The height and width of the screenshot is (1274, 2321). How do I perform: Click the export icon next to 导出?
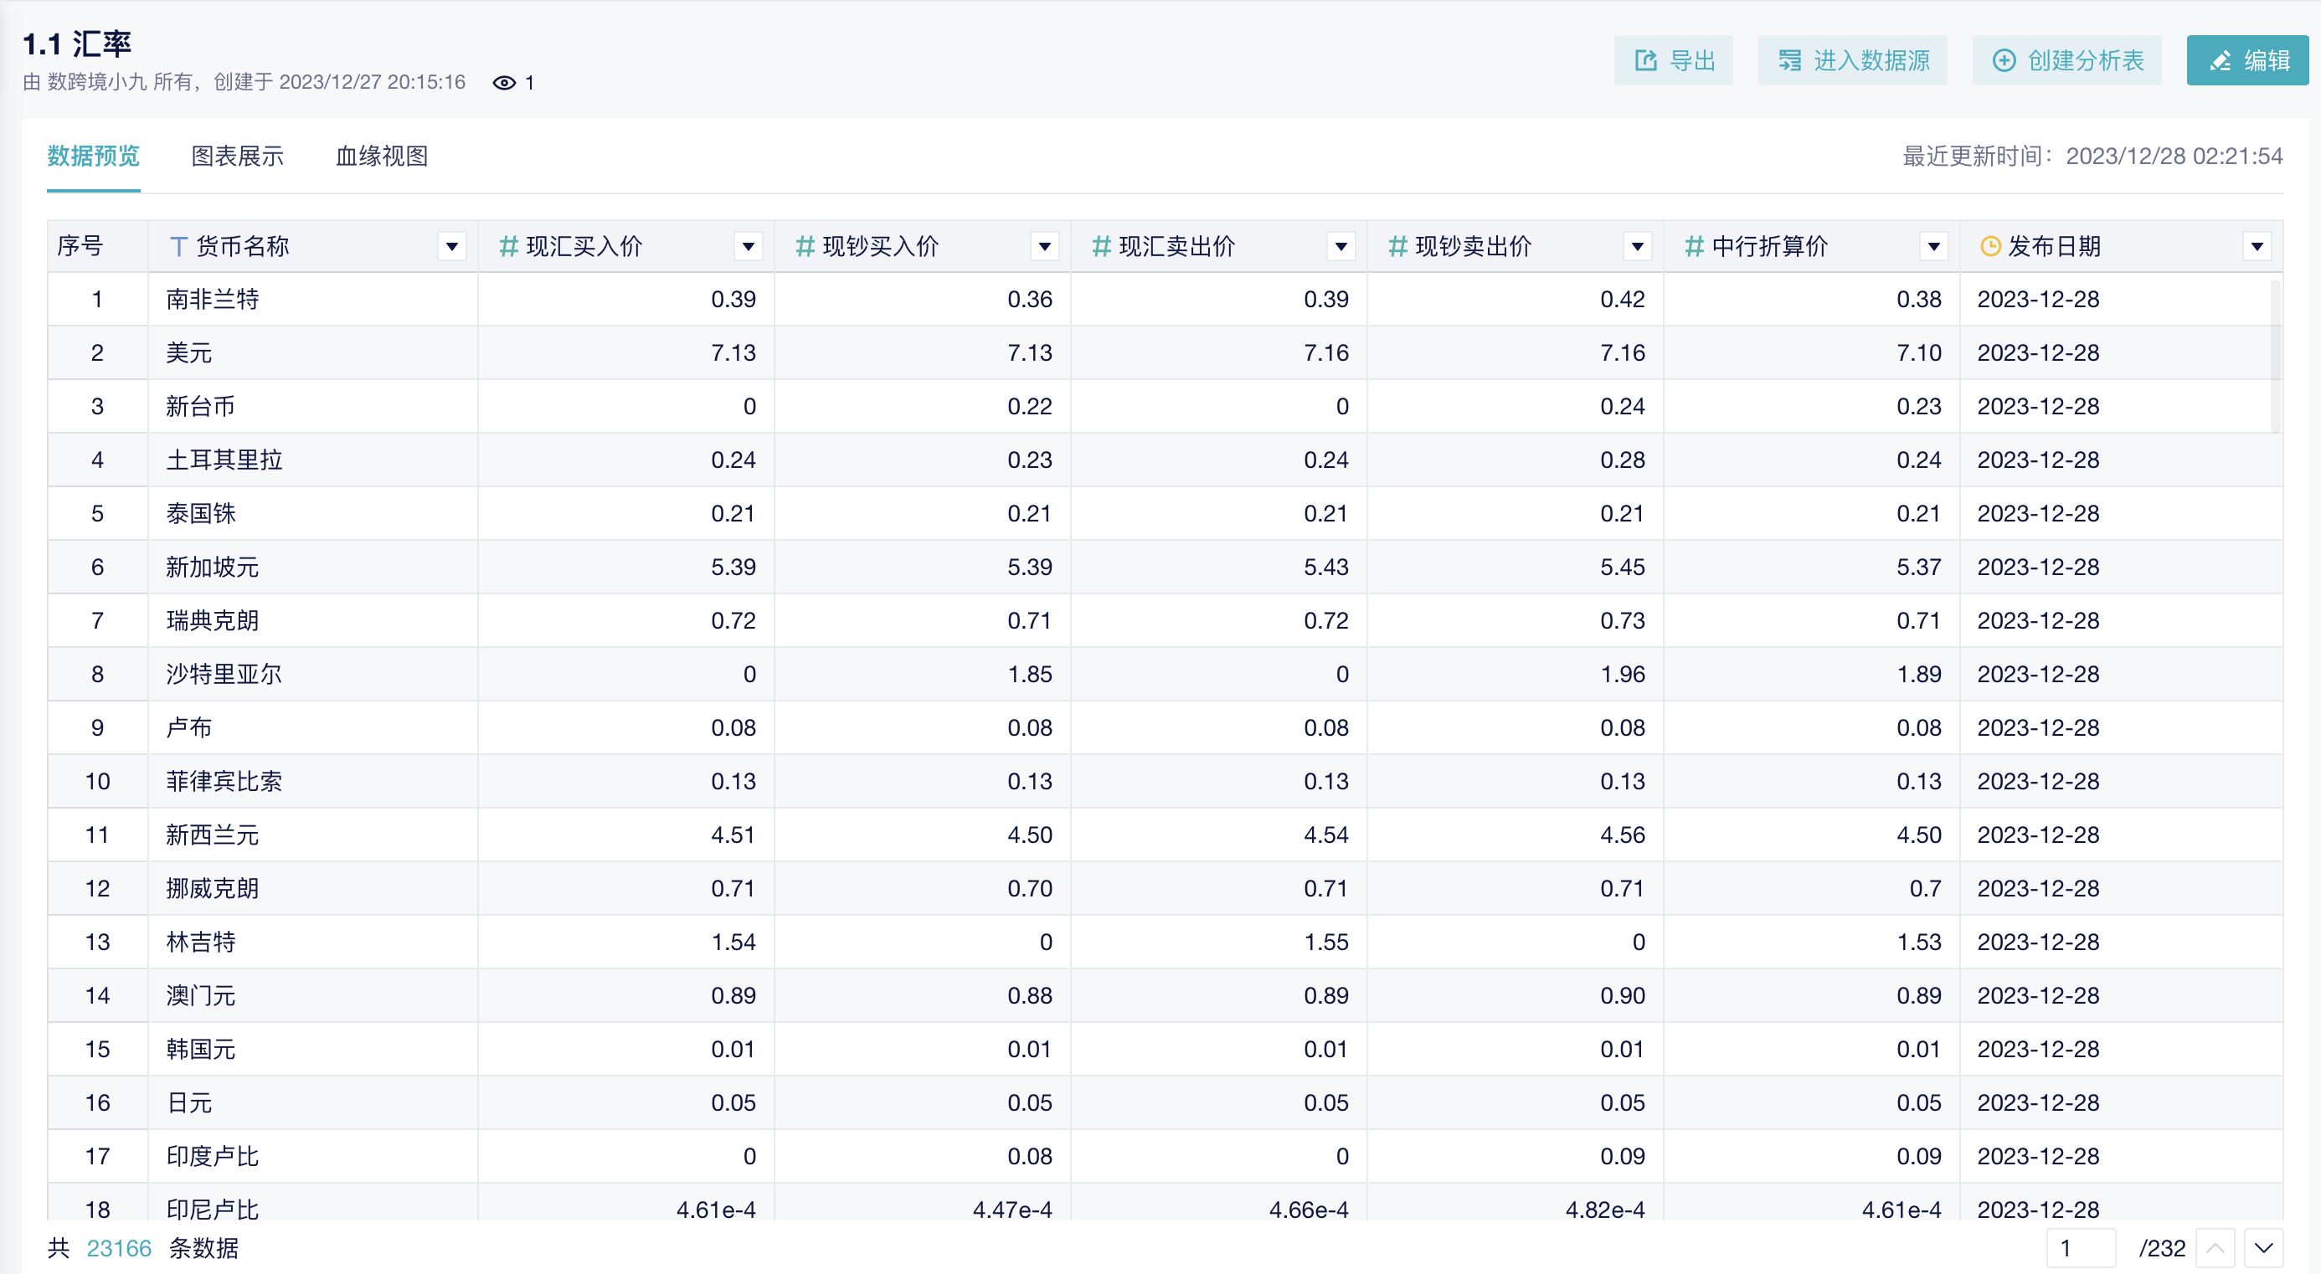pos(1647,59)
